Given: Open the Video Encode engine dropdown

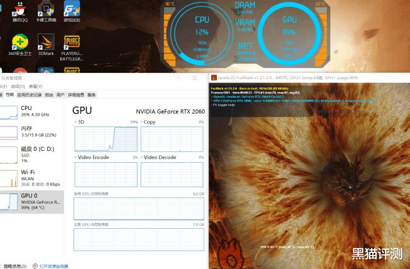Looking at the screenshot, I should pyautogui.click(x=75, y=157).
